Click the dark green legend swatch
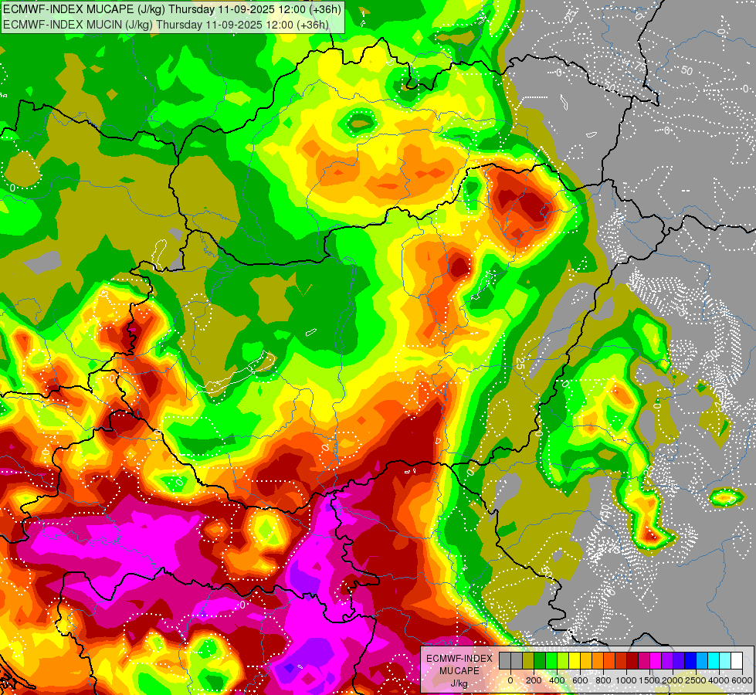Image resolution: width=756 pixels, height=695 pixels. point(540,660)
